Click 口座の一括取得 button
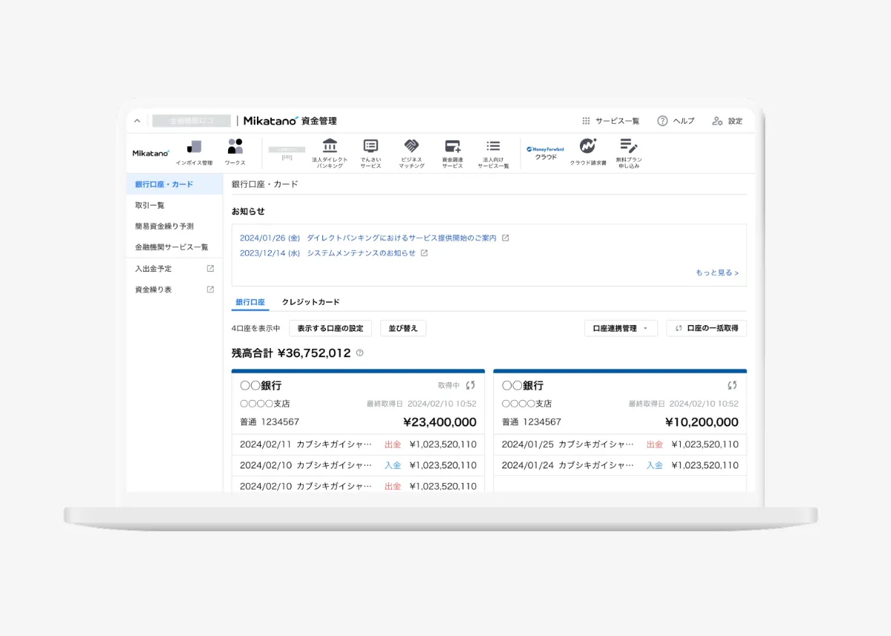The height and width of the screenshot is (636, 891). click(706, 328)
